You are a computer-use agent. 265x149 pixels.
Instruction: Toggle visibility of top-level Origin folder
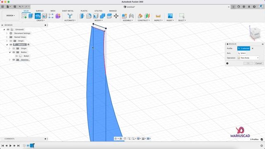coord(11,41)
